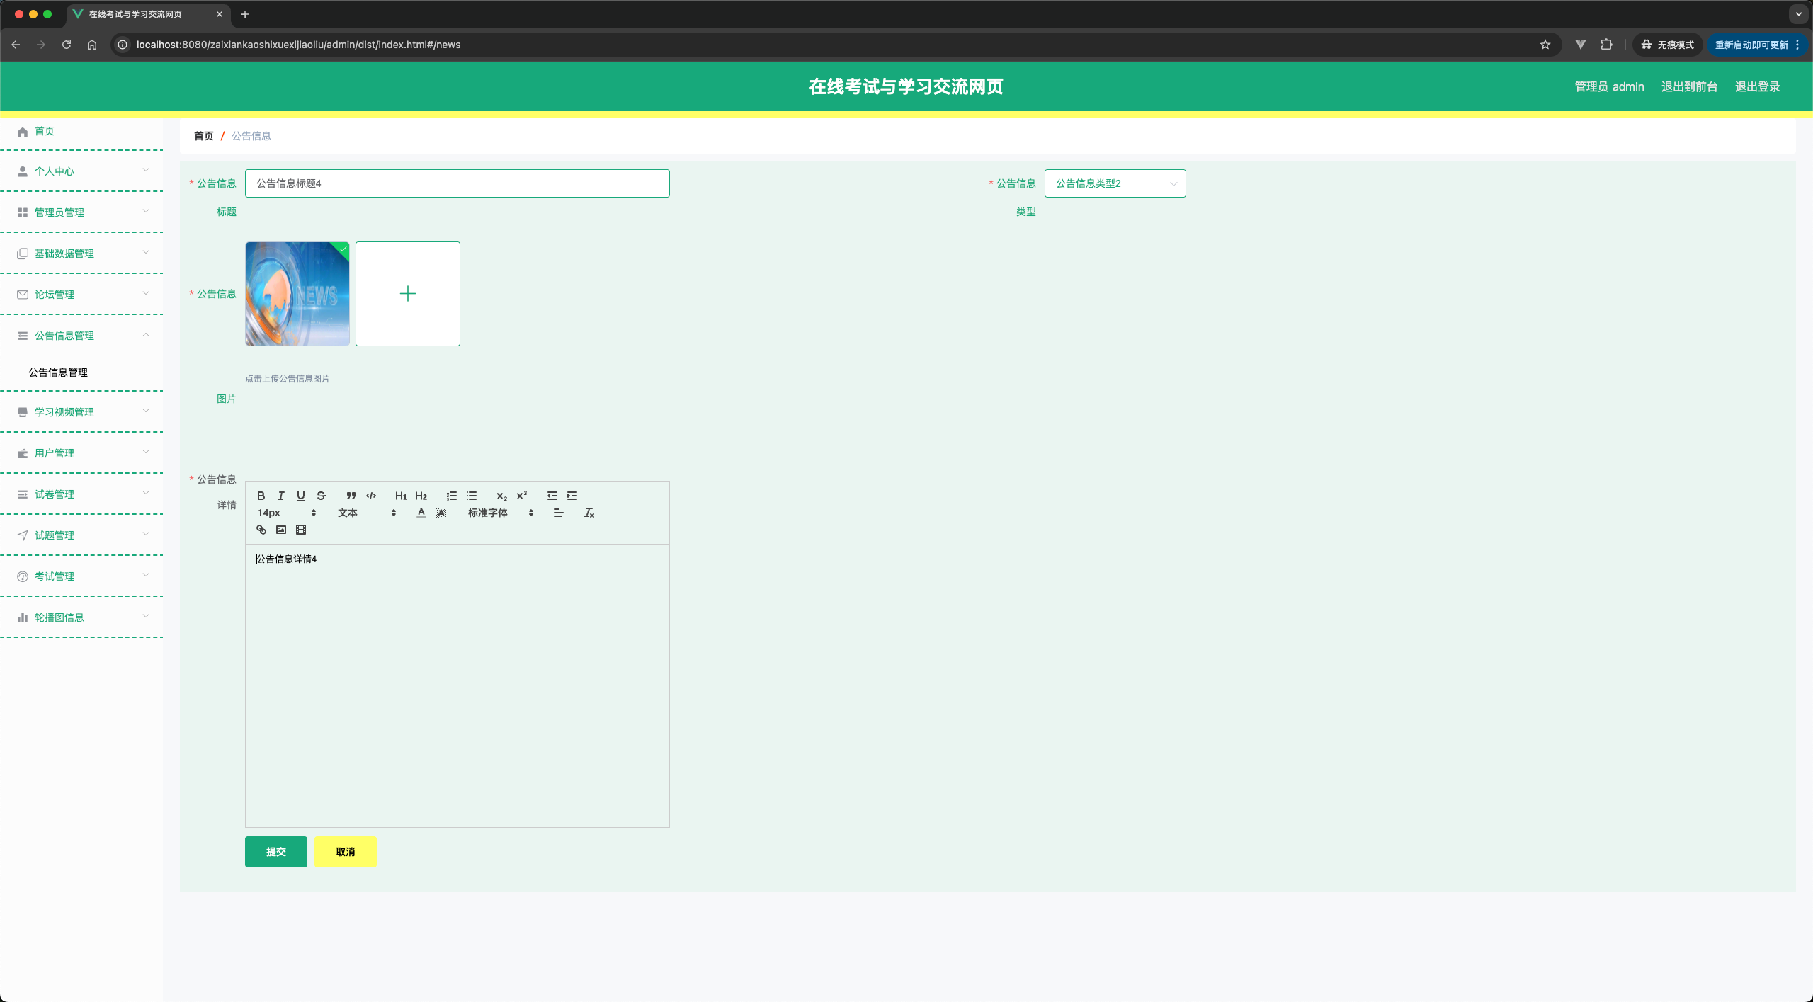1813x1002 pixels.
Task: Bookmark this page with the star
Action: (1545, 45)
